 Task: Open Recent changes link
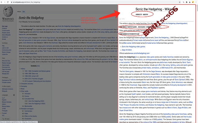point(6,52)
